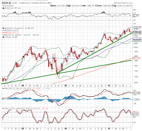Click the StockCharts.com copyright label
This screenshot has height=131, width=142.
pos(123,3)
